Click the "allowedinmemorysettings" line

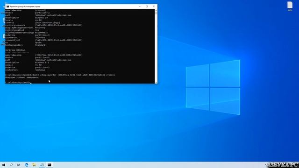pos(27,33)
